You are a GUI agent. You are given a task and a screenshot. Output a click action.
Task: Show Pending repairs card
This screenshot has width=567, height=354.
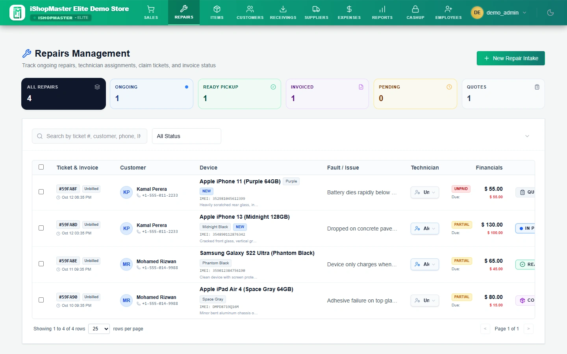coord(415,94)
